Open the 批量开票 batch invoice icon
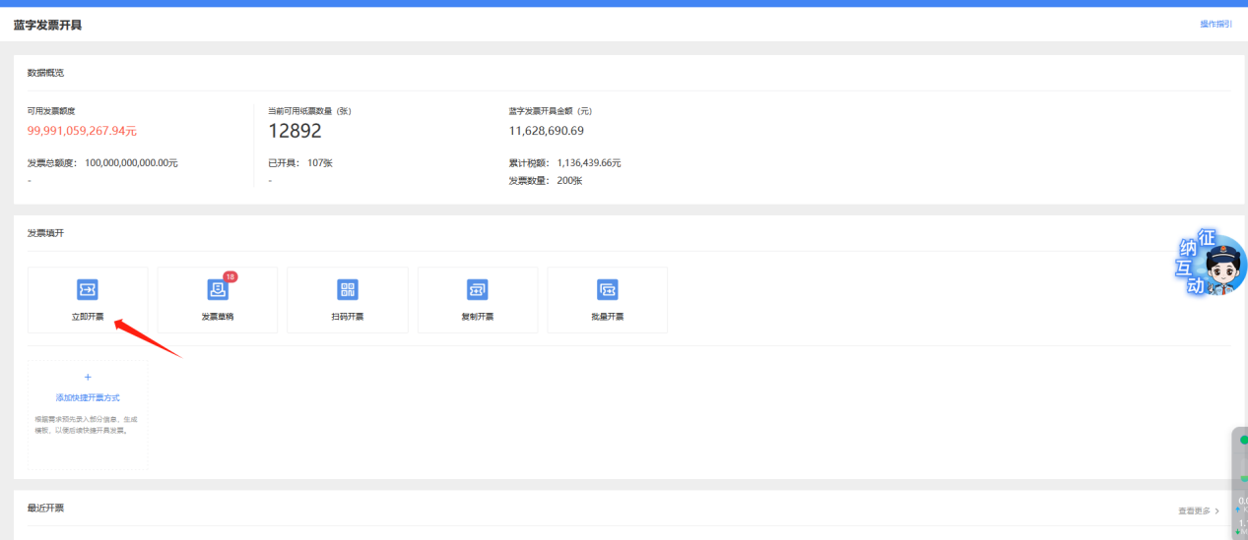 (607, 289)
